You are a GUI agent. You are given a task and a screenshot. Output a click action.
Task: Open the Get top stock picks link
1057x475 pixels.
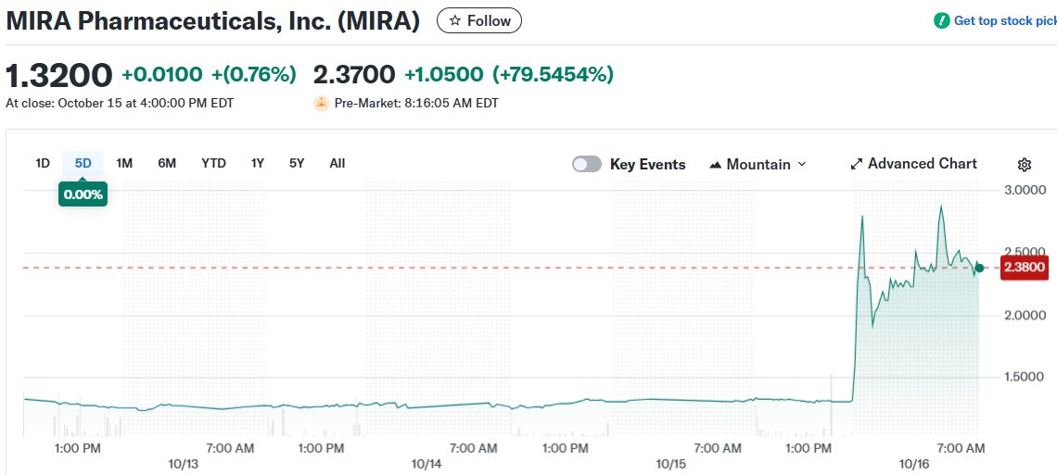[x=1004, y=20]
